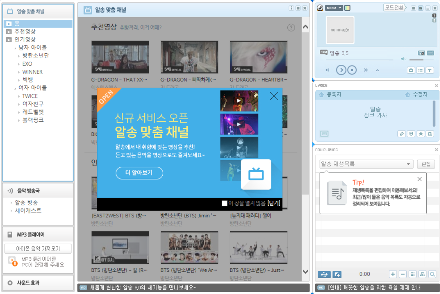Open the MENU dropdown
This screenshot has width=440, height=294.
(334, 8)
